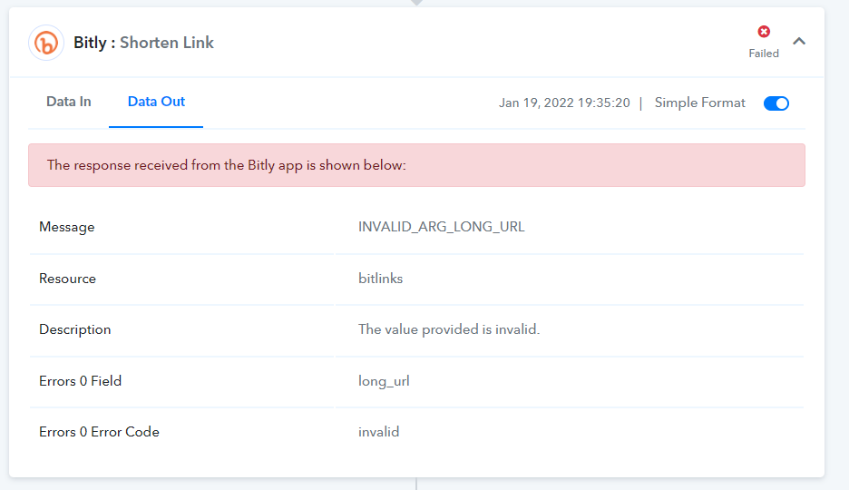The image size is (849, 490).
Task: Select the invalid error code value
Action: [x=378, y=432]
